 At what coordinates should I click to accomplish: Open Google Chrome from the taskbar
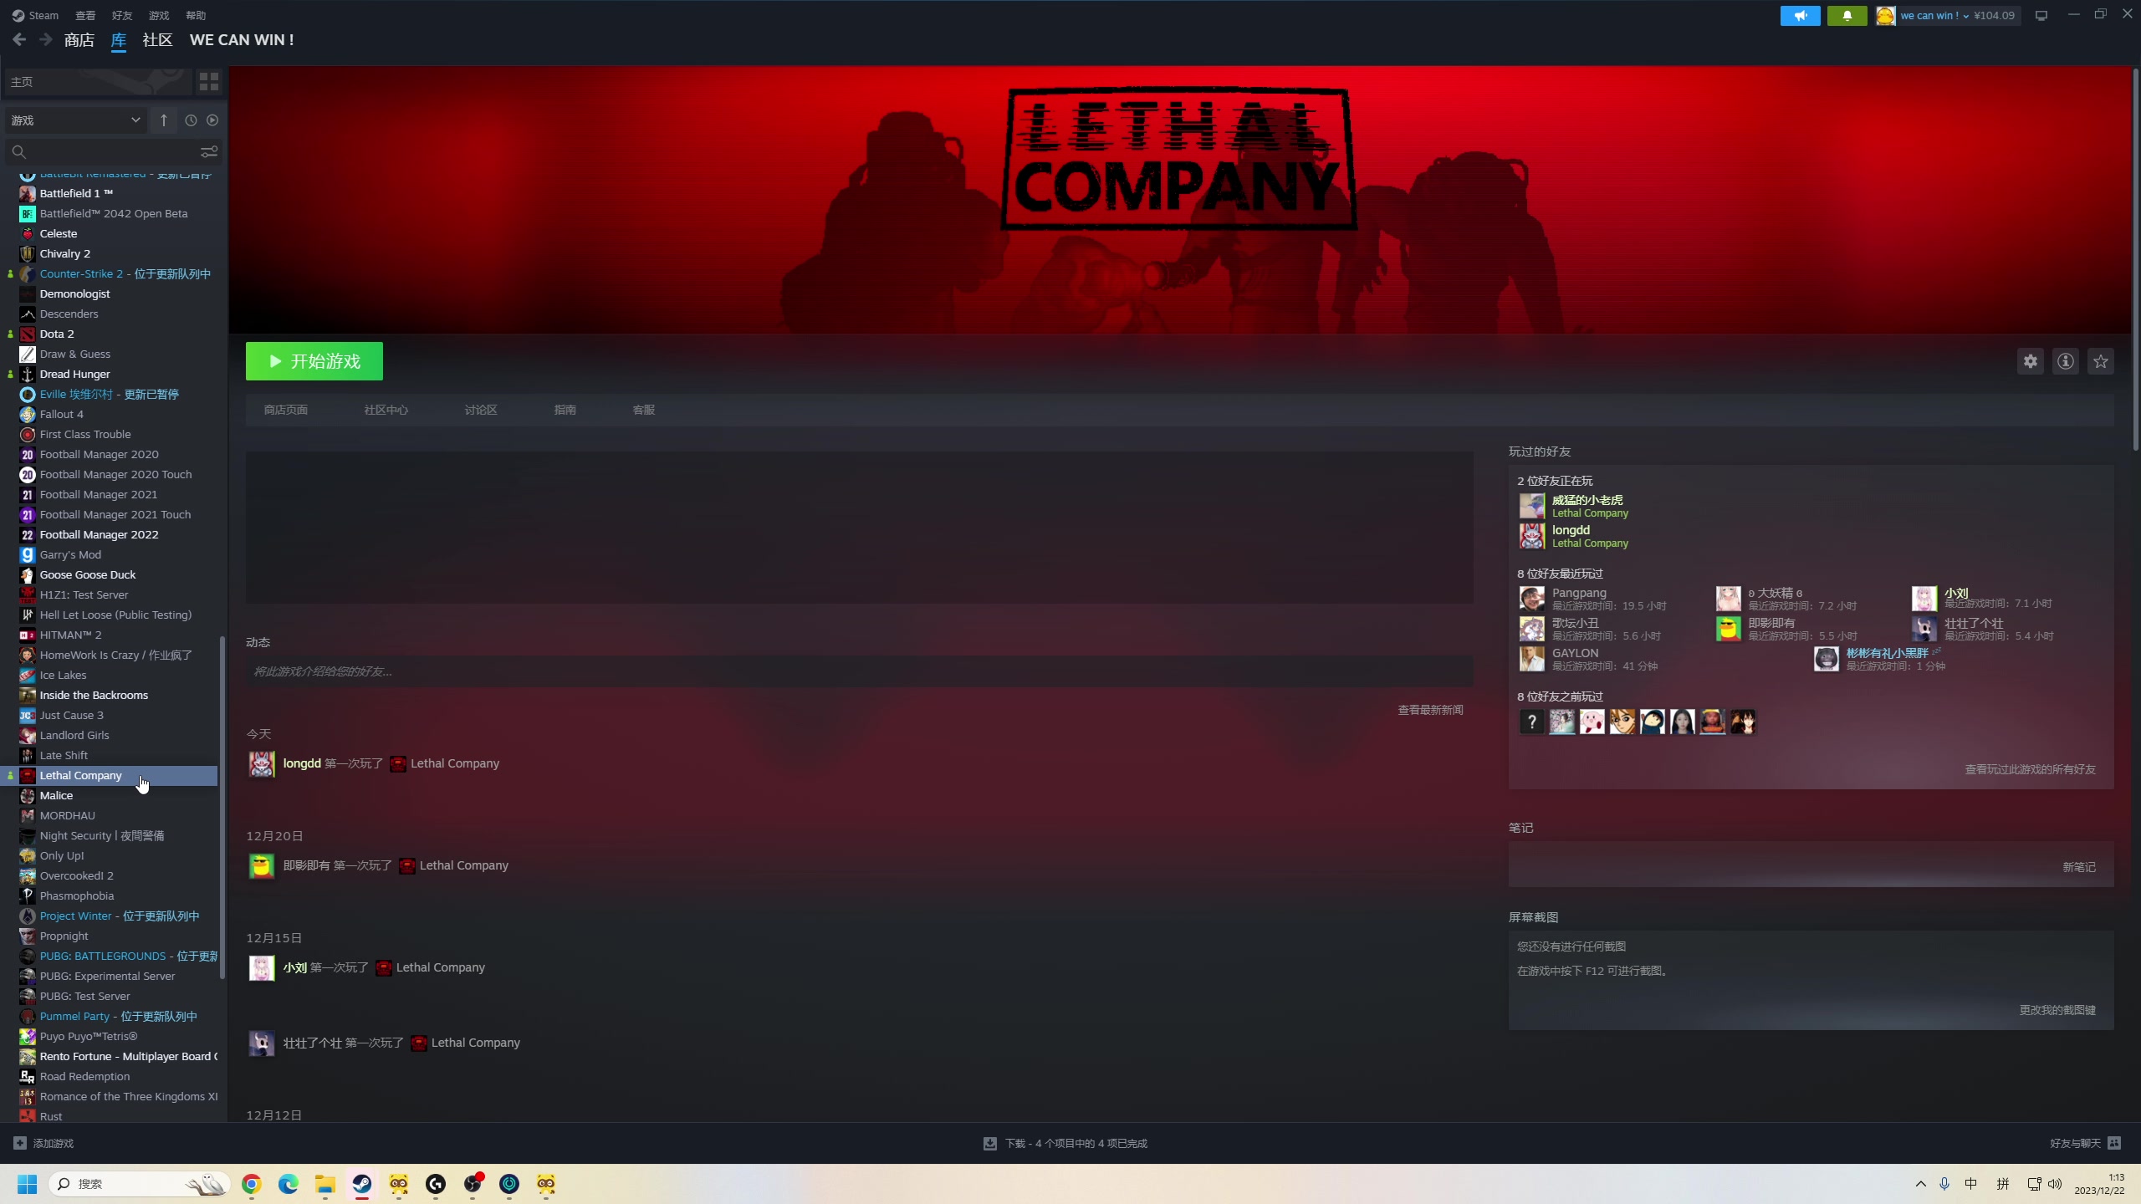coord(252,1184)
